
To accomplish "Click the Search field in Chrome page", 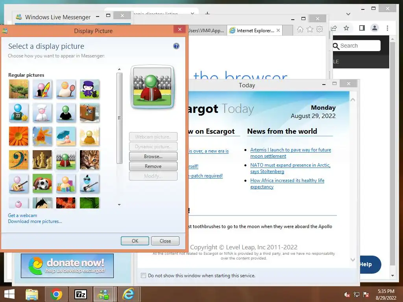I will [x=357, y=46].
